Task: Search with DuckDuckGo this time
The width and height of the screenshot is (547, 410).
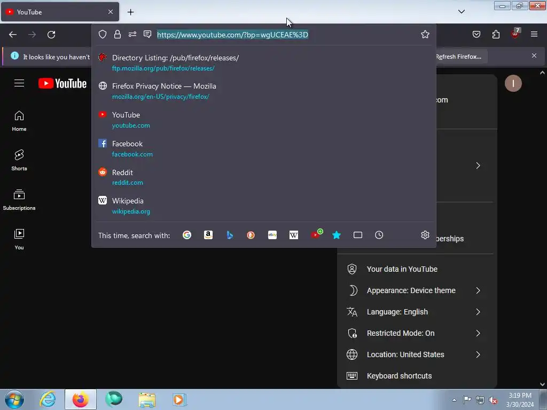Action: pyautogui.click(x=251, y=235)
